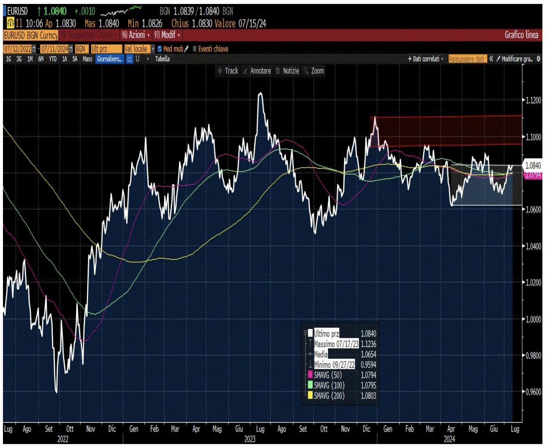
Task: Open the Modif dropdown menu
Action: pos(167,35)
